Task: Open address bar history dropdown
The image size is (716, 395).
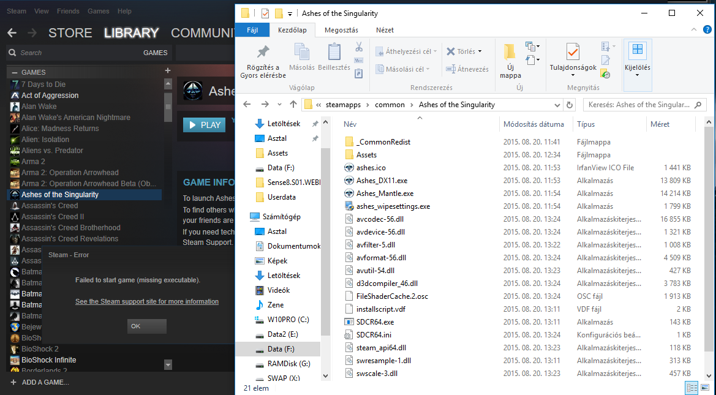Action: [557, 105]
